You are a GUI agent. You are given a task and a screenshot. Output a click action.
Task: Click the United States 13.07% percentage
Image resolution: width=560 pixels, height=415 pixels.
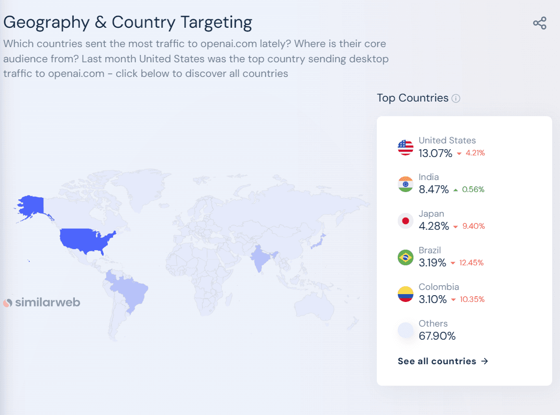point(435,153)
